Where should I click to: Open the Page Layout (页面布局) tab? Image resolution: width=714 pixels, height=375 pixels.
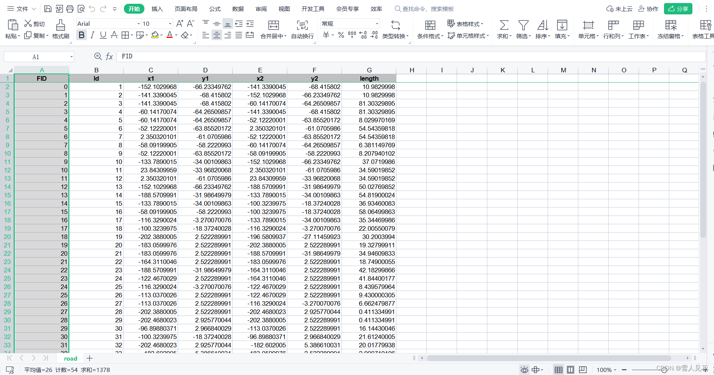pyautogui.click(x=186, y=9)
